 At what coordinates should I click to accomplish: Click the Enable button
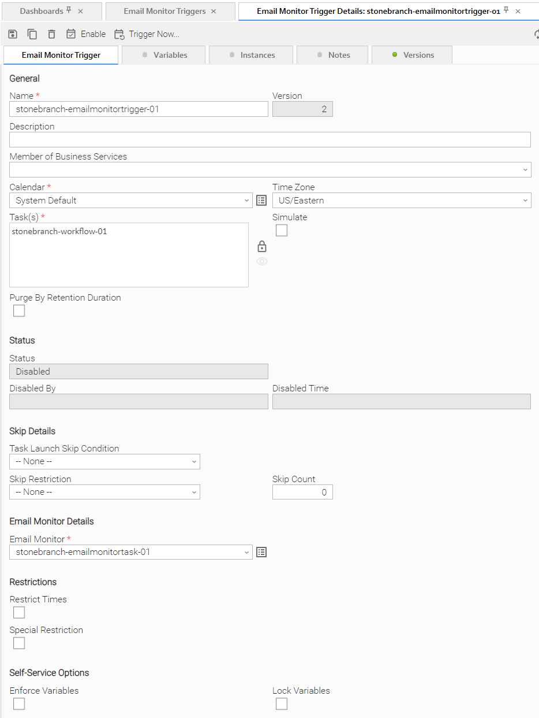pos(86,34)
